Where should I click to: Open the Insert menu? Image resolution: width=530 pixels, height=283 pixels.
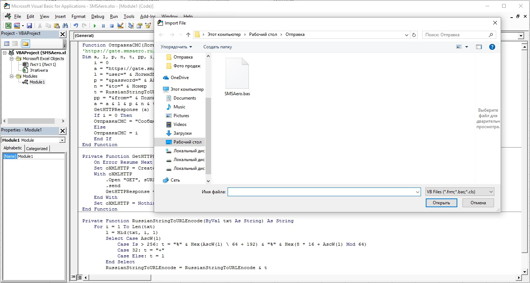(60, 16)
